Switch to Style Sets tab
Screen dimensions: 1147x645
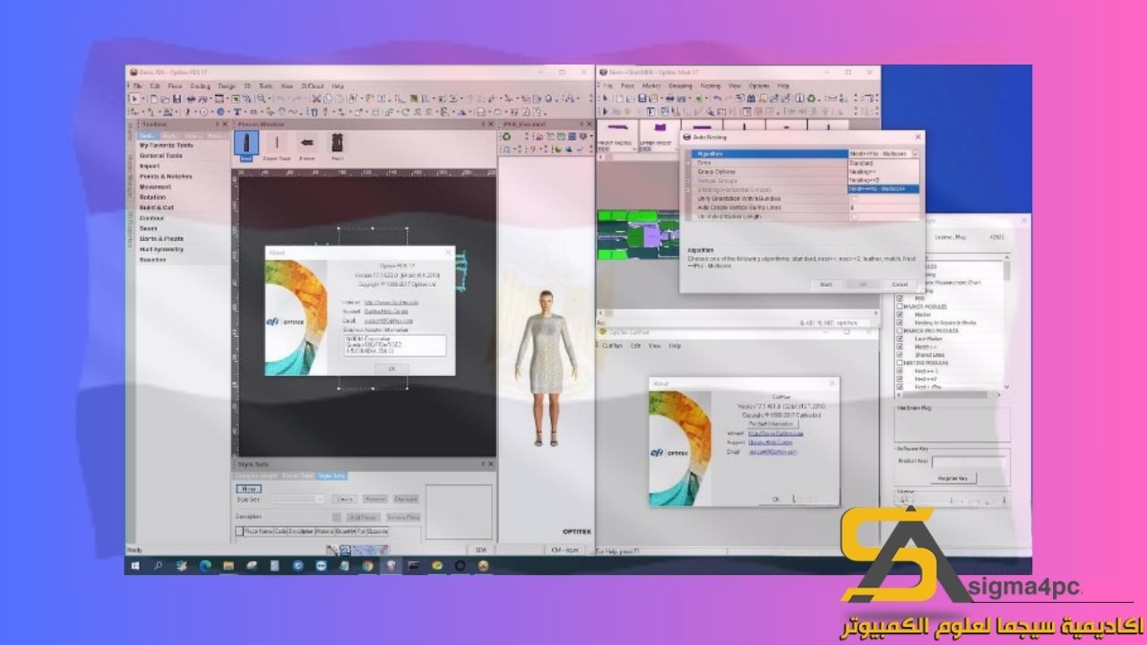(x=331, y=476)
